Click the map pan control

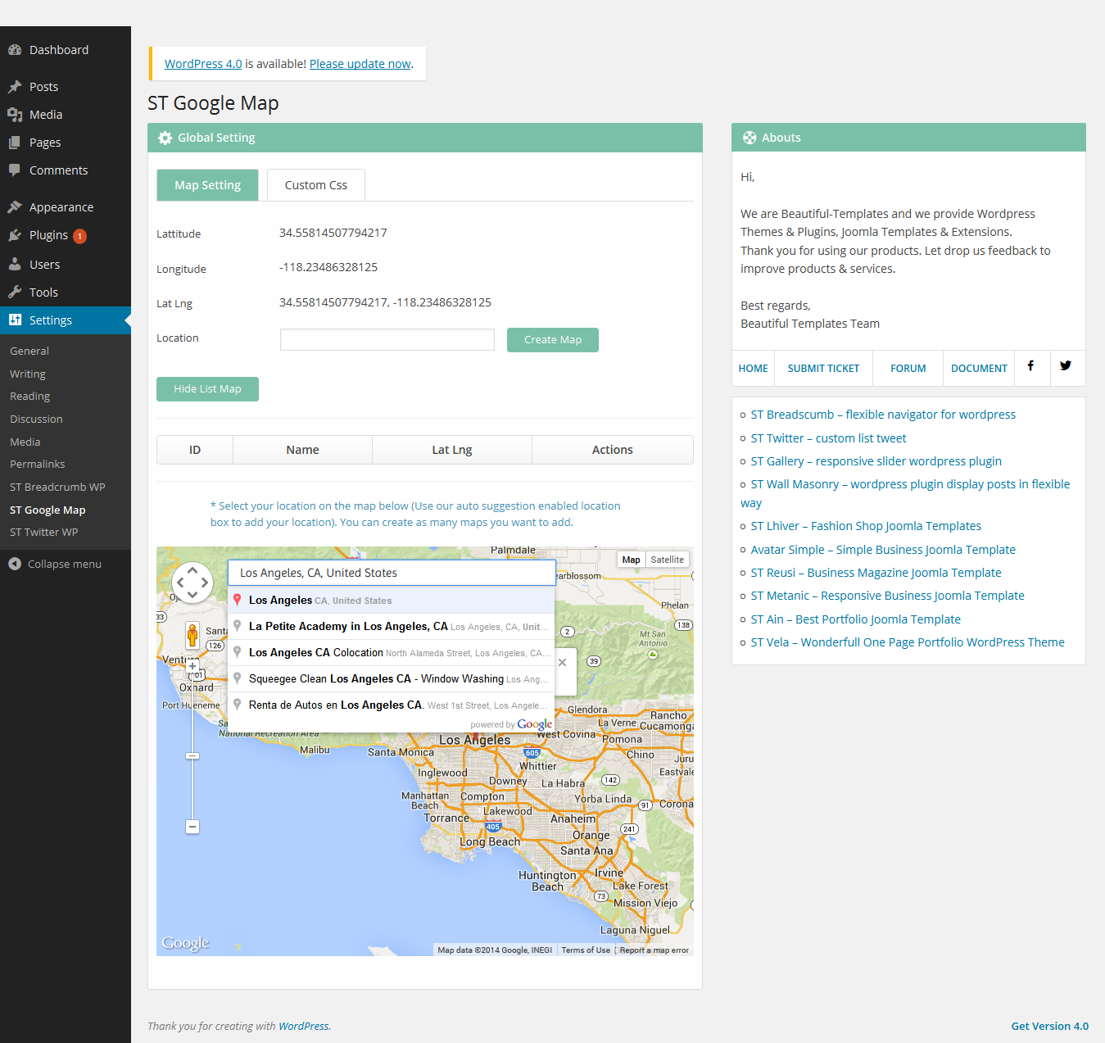click(x=192, y=583)
